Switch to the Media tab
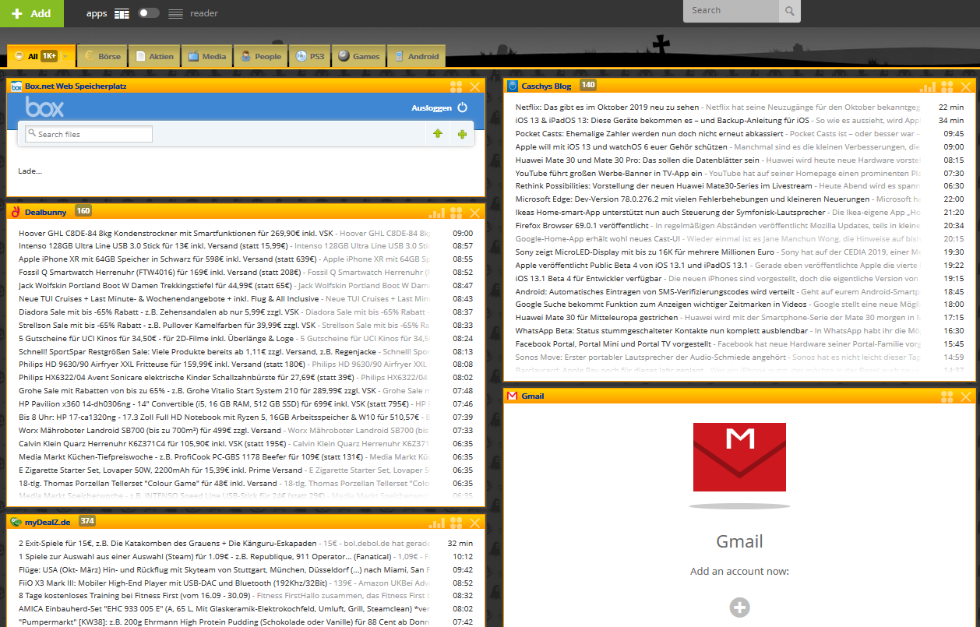Image resolution: width=980 pixels, height=627 pixels. pos(207,56)
